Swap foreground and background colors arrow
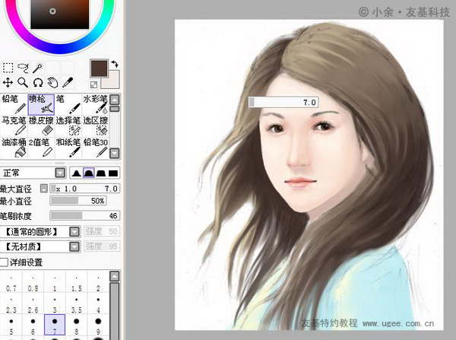 [115, 63]
